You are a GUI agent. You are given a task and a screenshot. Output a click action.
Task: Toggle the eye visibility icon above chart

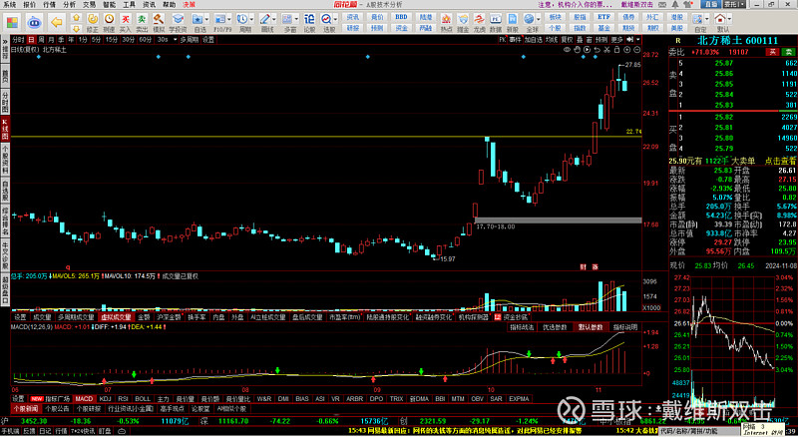coord(567,50)
